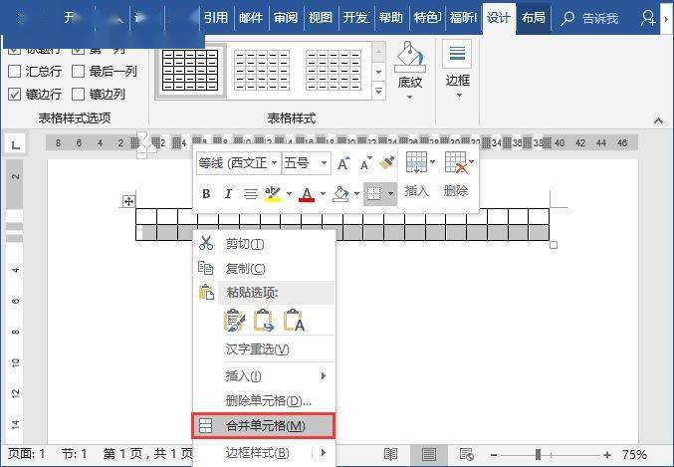Viewport: 674px width, 467px height.
Task: Click the grow font size icon
Action: pos(343,163)
